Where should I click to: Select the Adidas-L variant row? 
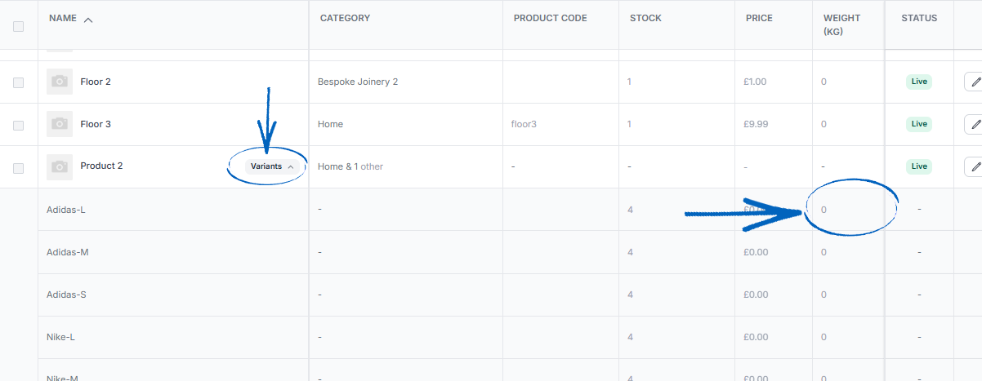pyautogui.click(x=491, y=210)
